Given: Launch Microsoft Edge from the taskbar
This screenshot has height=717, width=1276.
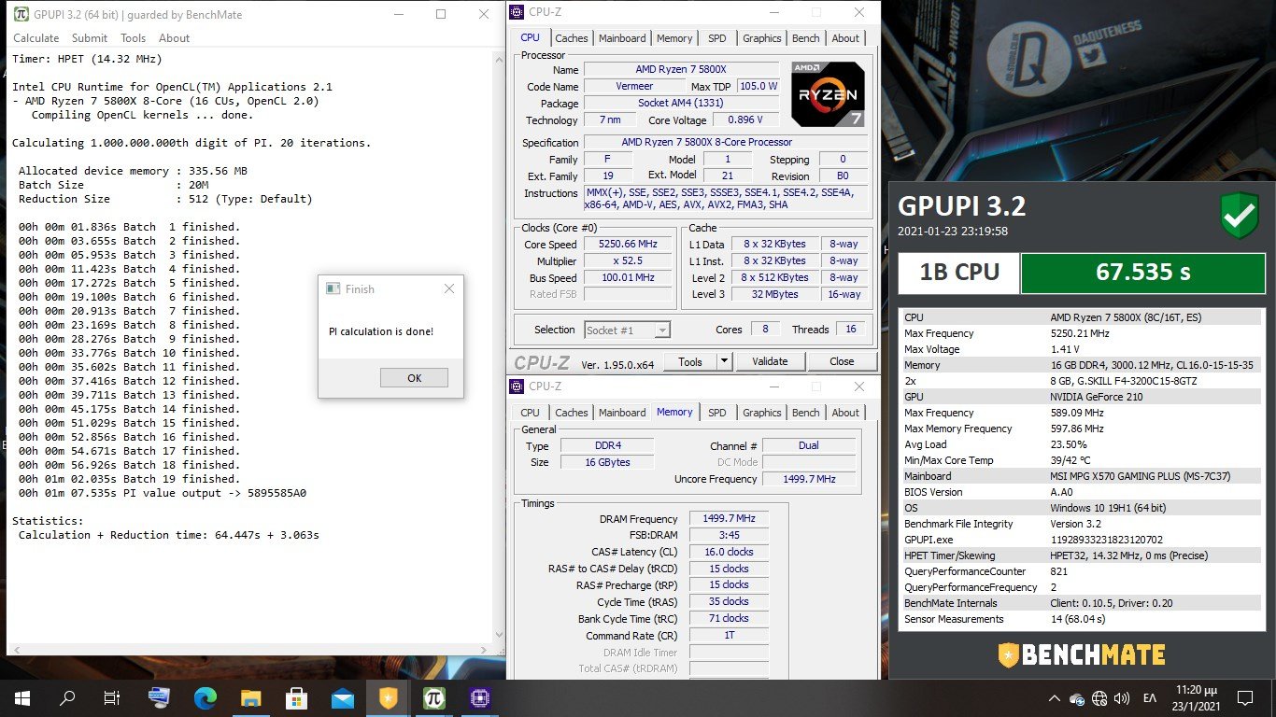Looking at the screenshot, I should tap(205, 697).
